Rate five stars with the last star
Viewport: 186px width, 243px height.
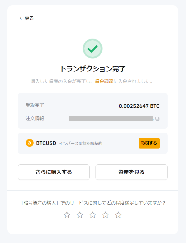(x=118, y=215)
